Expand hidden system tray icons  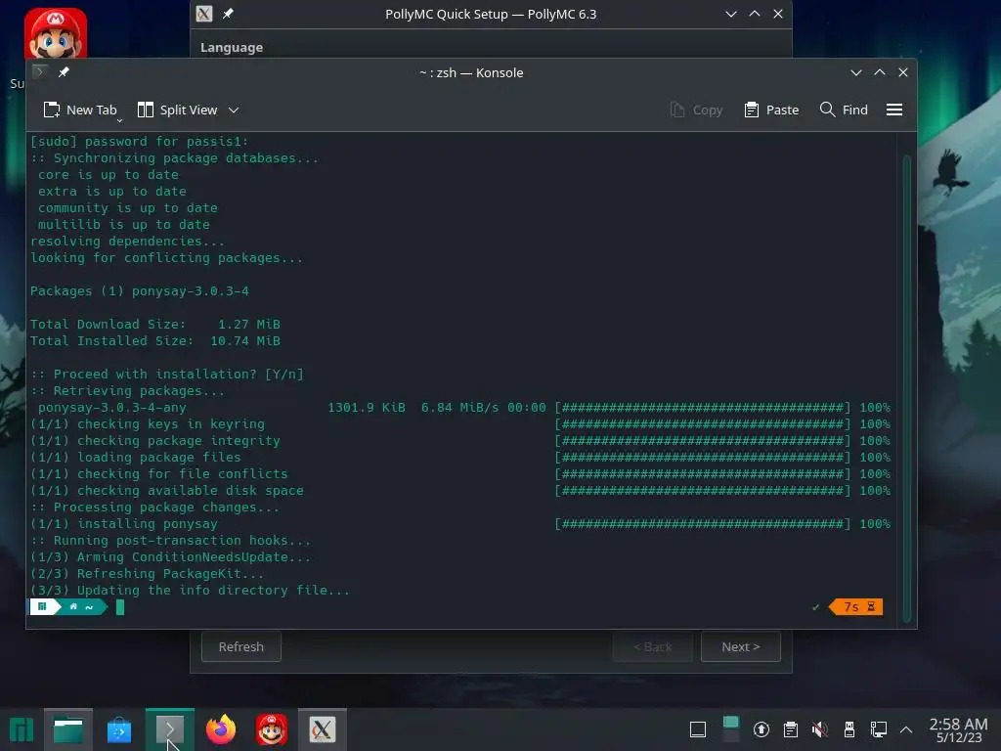906,729
